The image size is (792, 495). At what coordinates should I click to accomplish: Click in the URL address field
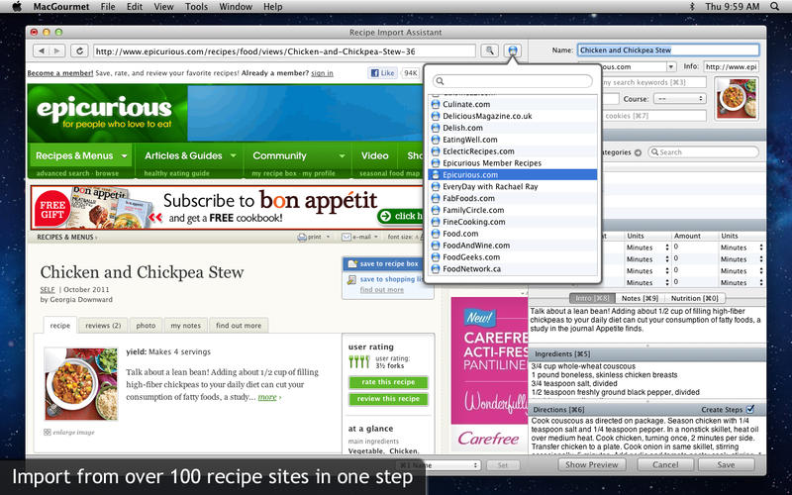[x=284, y=51]
